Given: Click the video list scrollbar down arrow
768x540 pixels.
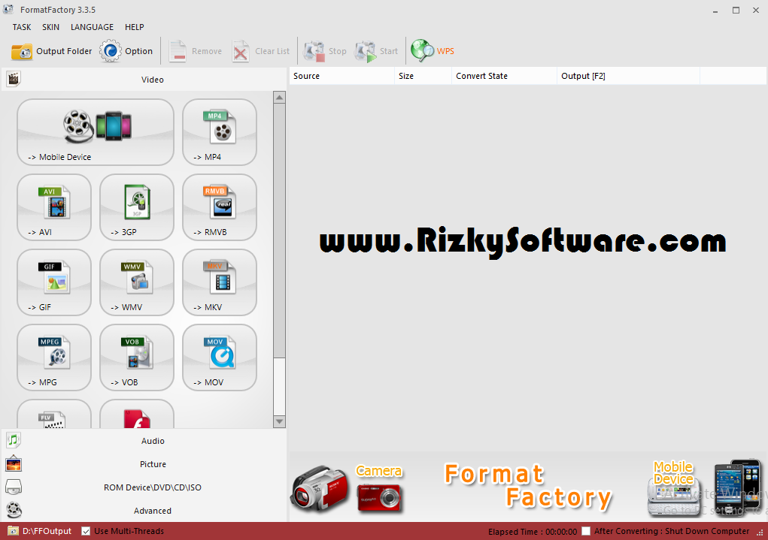Looking at the screenshot, I should [x=279, y=421].
